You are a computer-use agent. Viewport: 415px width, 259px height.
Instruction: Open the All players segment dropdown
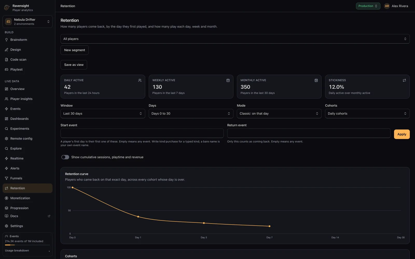(x=235, y=39)
